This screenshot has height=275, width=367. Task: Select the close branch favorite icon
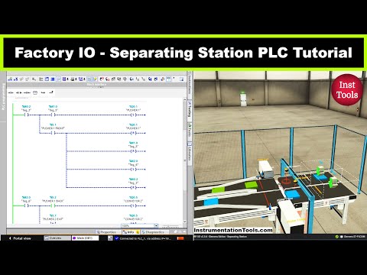51,92
